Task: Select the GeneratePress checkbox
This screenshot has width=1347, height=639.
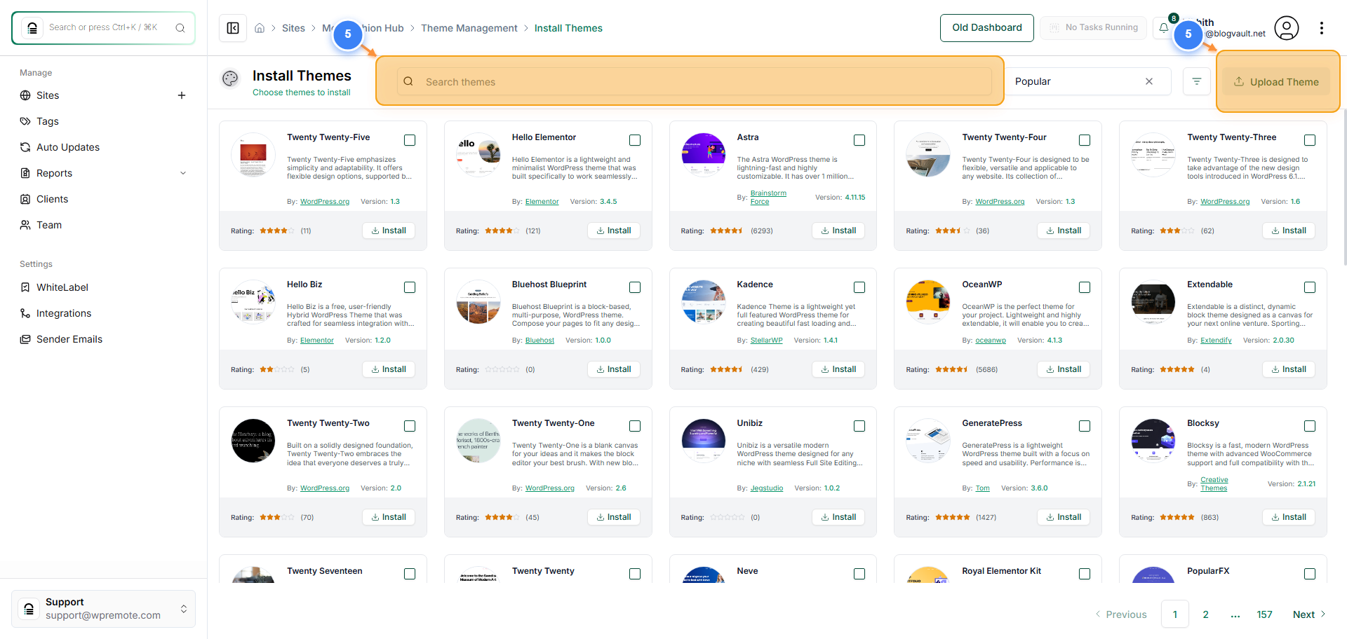Action: pyautogui.click(x=1085, y=426)
